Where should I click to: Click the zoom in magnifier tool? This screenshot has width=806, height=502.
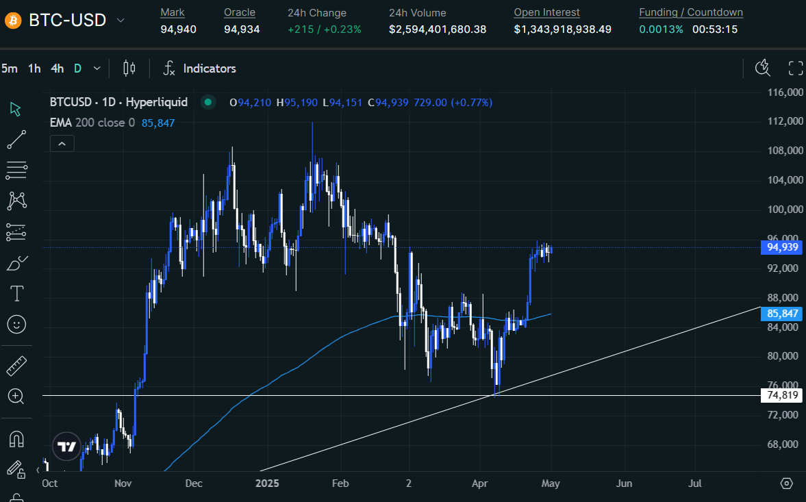click(16, 396)
